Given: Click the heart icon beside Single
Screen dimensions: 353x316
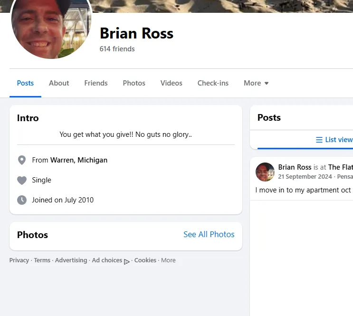Looking at the screenshot, I should (x=22, y=180).
